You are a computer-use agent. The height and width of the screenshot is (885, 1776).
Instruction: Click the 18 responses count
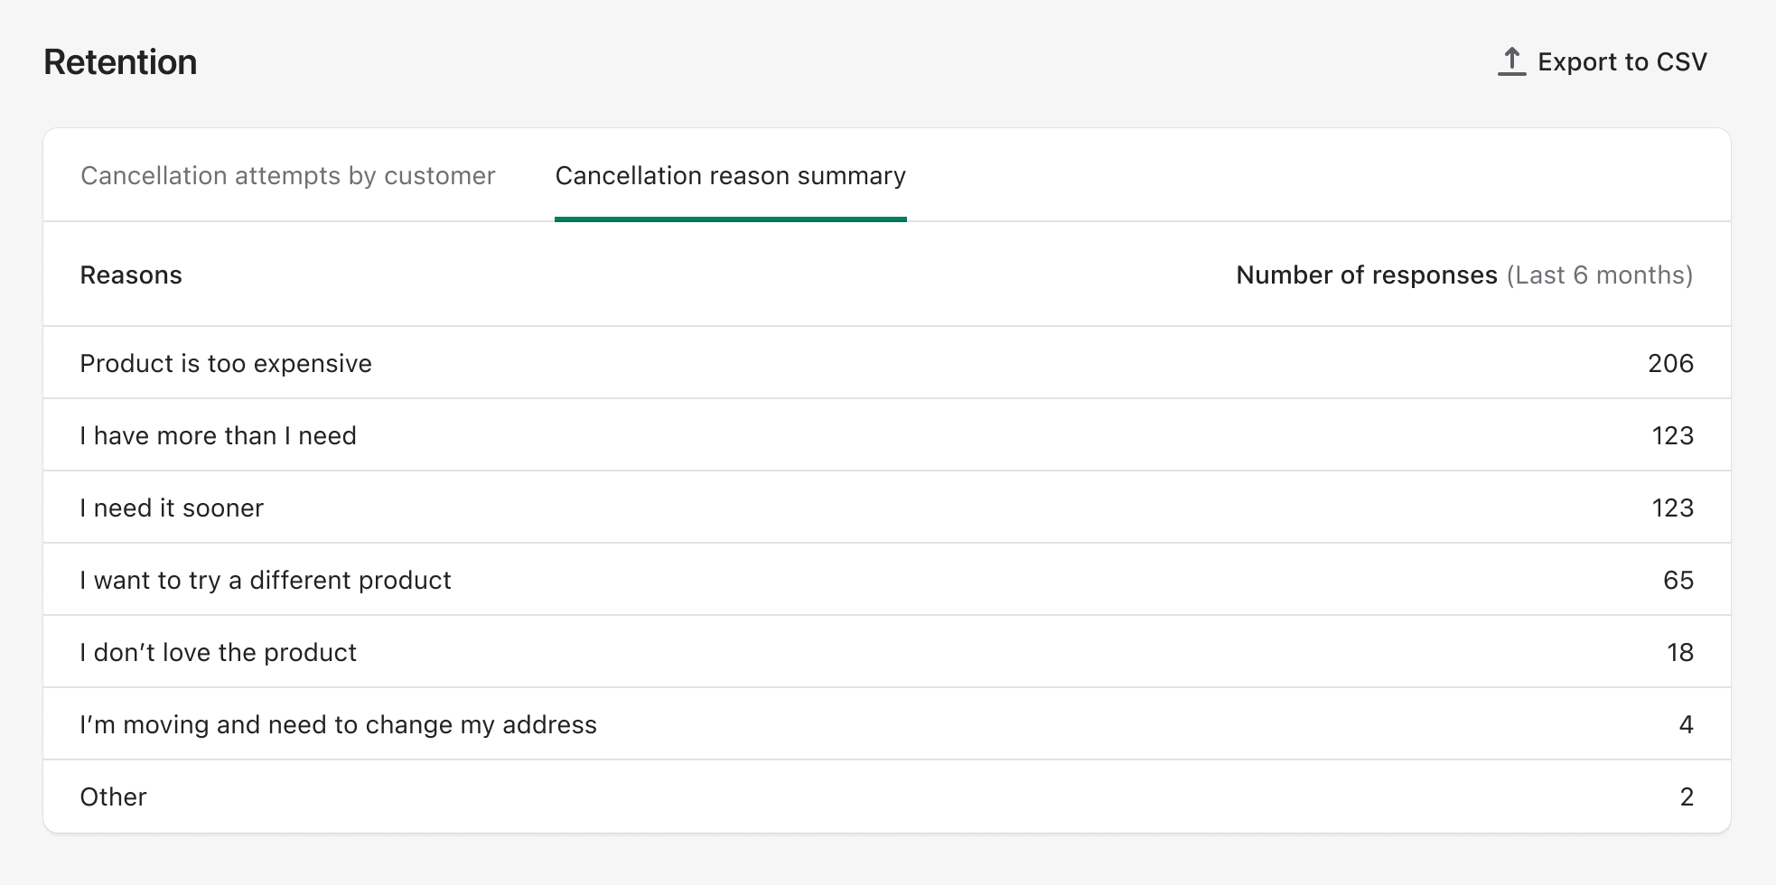[1679, 652]
